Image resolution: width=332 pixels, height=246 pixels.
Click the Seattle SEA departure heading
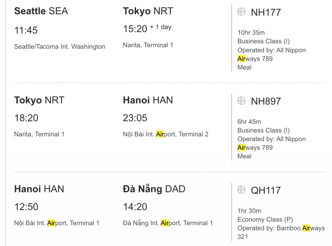41,11
